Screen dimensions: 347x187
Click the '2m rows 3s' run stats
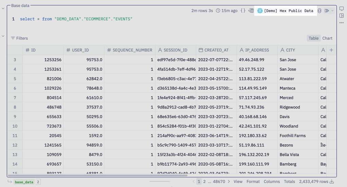202,11
